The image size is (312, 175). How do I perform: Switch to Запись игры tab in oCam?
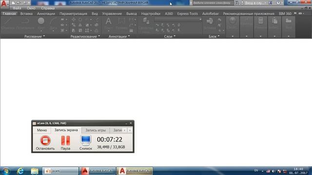click(x=96, y=130)
